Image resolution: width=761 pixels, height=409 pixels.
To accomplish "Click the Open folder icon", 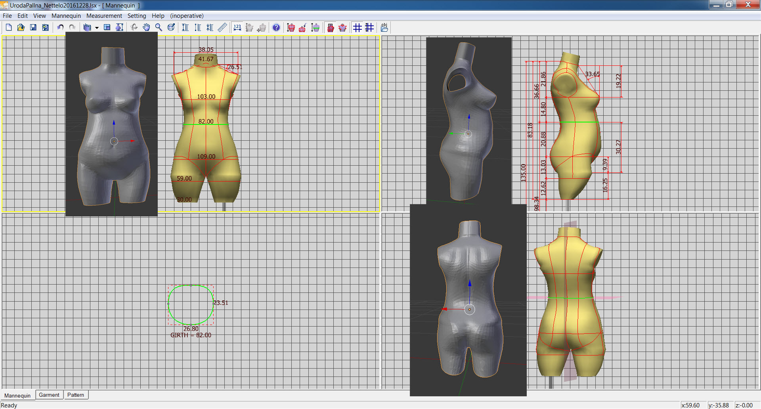I will click(21, 27).
